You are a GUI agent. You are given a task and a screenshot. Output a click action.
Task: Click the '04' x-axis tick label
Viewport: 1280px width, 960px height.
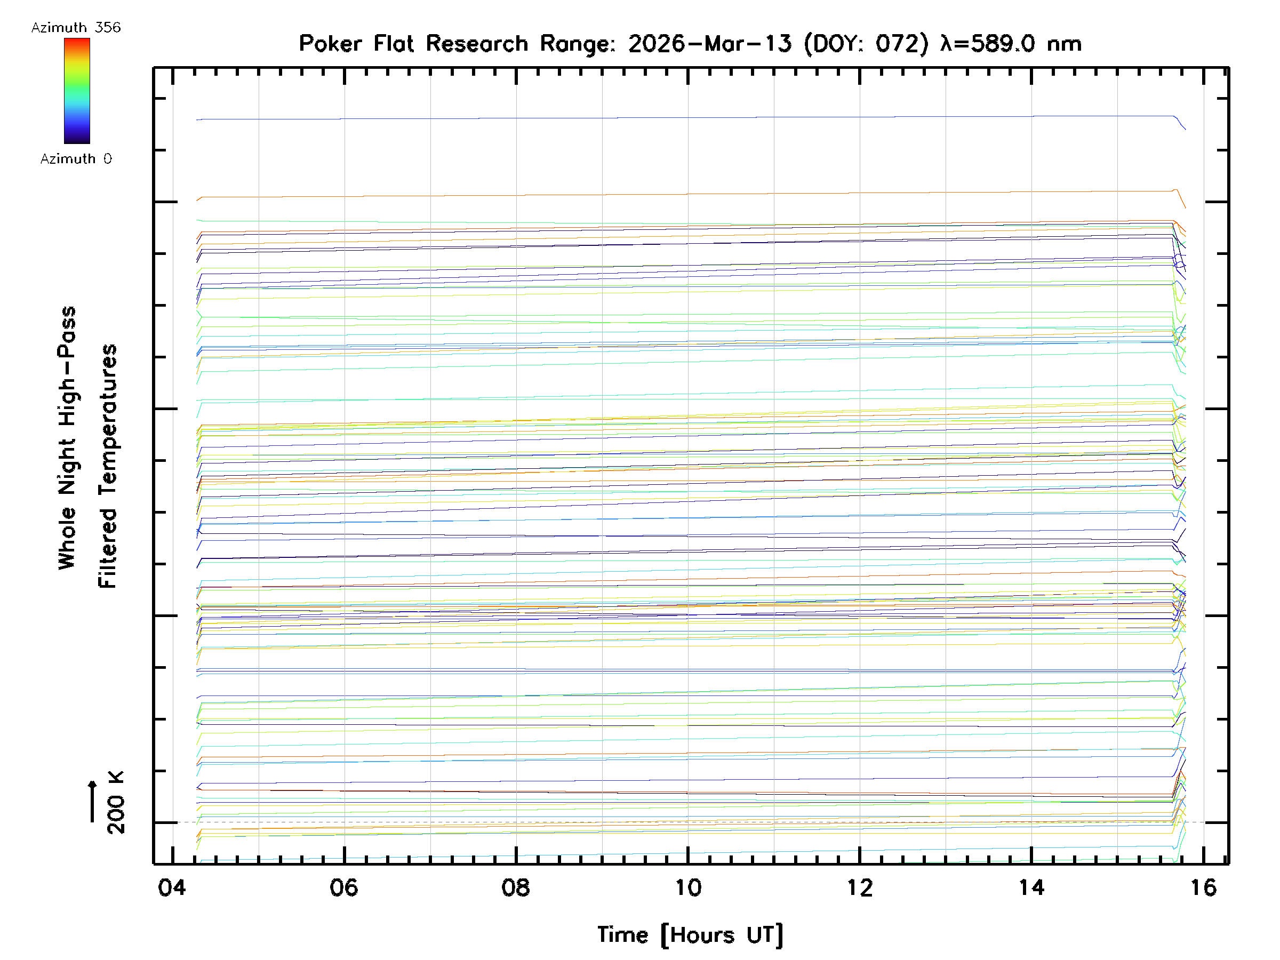[x=172, y=887]
